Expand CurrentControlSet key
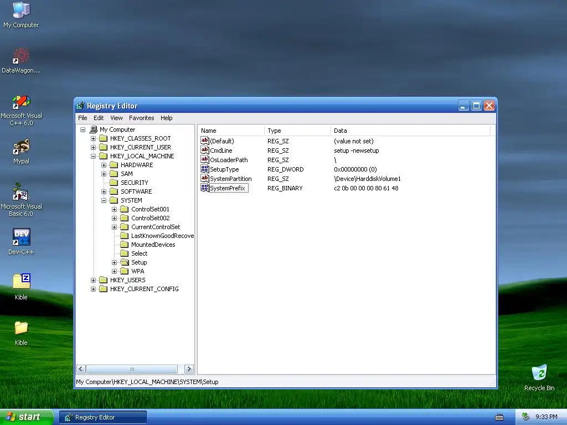Screen dimensions: 567x425 pyautogui.click(x=114, y=227)
